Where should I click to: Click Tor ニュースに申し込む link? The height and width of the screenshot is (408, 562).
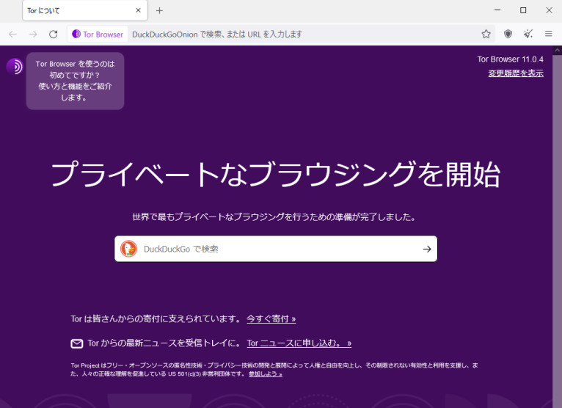(x=299, y=343)
